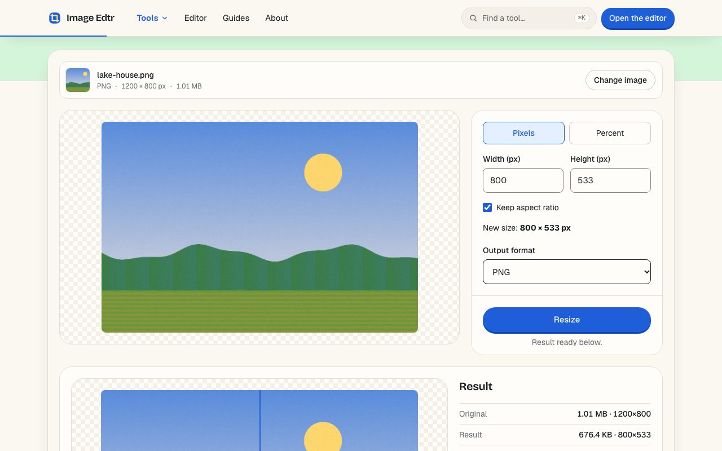The width and height of the screenshot is (722, 451).
Task: Click the main image preview
Action: [259, 227]
